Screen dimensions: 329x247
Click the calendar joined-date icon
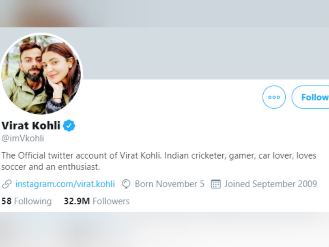click(x=216, y=184)
